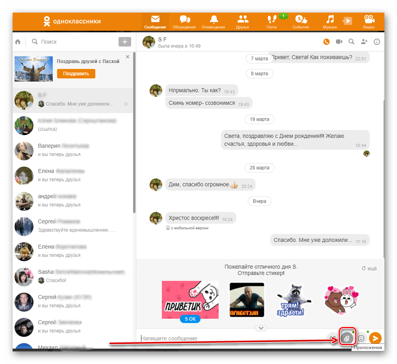The height and width of the screenshot is (364, 397).
Task: Add a participant to the chat
Action: 364,41
